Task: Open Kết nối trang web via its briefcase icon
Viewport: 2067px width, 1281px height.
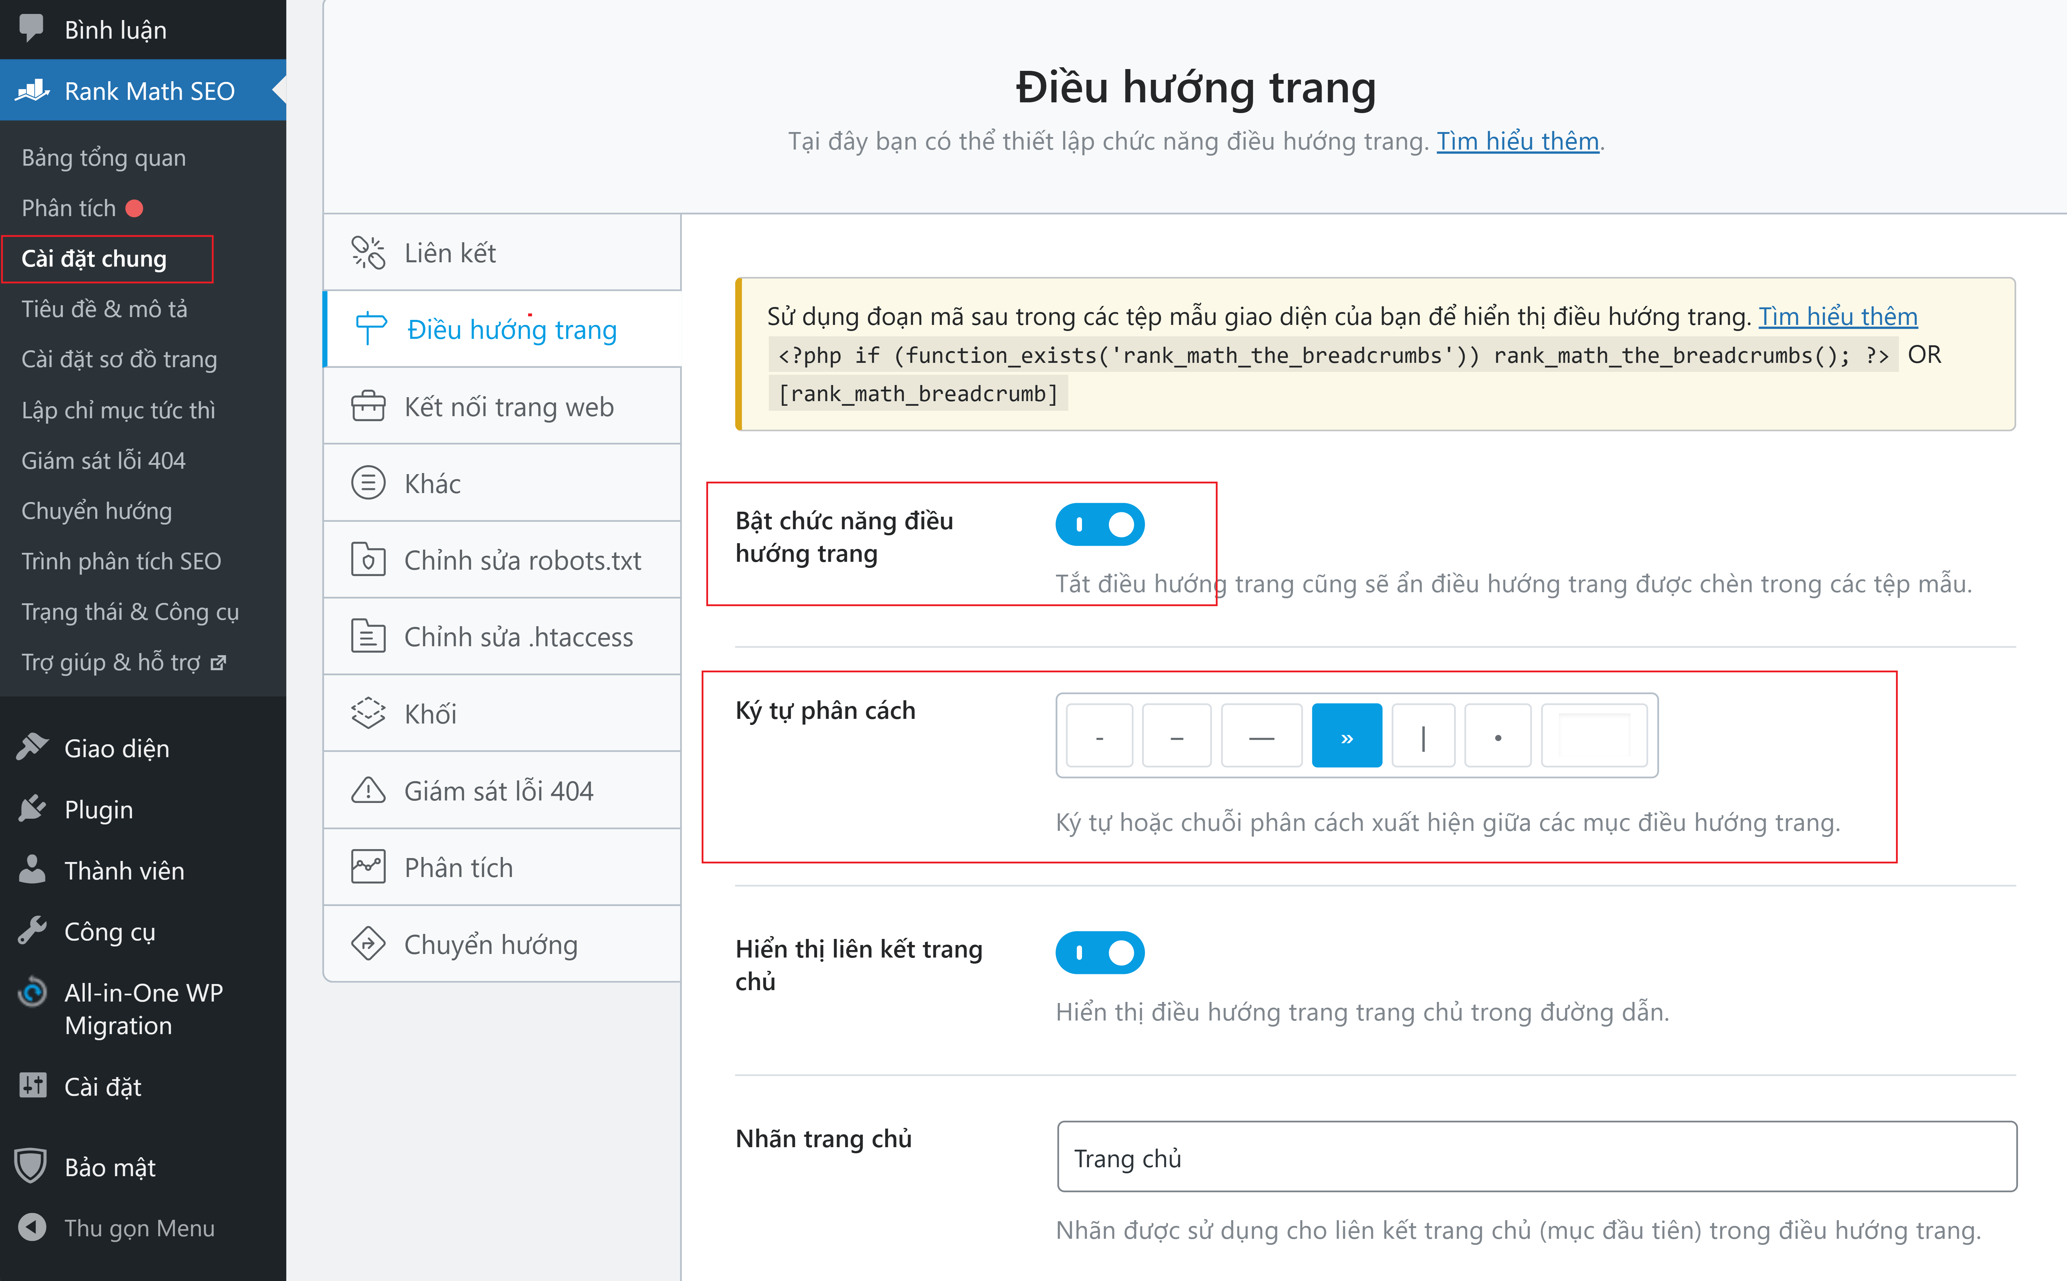Action: 368,406
